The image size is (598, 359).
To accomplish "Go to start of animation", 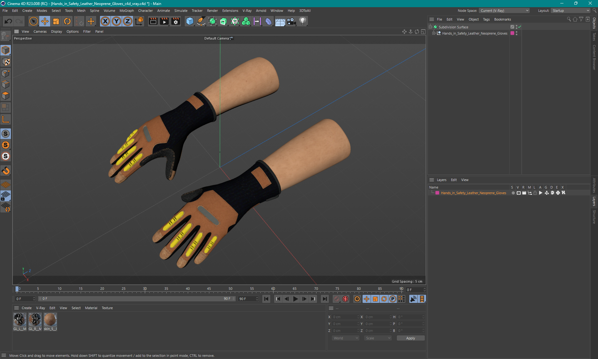I will (x=266, y=299).
